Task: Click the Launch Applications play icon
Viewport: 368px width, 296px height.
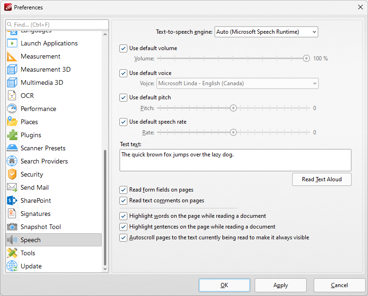Action: pos(12,43)
